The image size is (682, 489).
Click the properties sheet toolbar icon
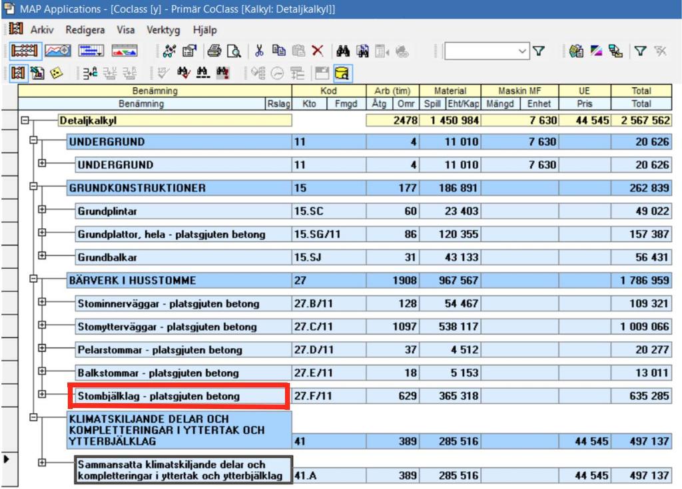pyautogui.click(x=189, y=51)
